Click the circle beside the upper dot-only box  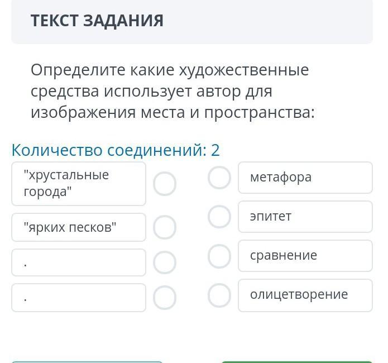(165, 262)
